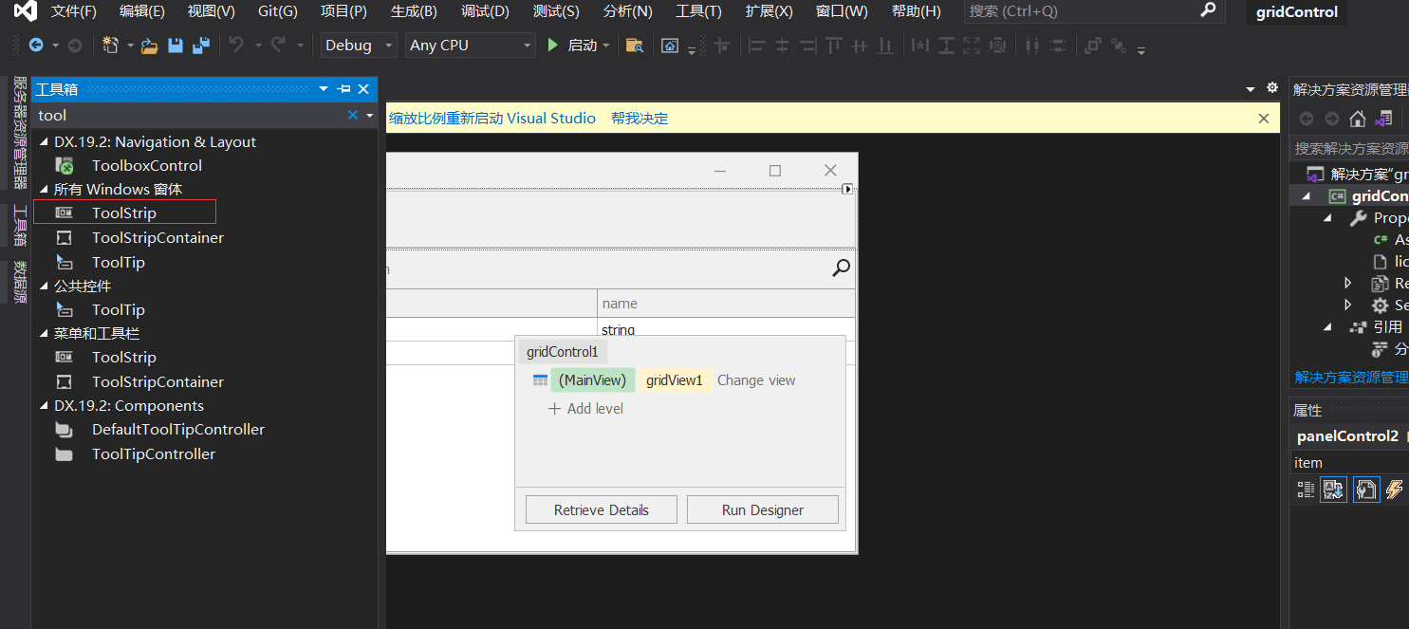Dismiss the yellow notification bar
Image resolution: width=1409 pixels, height=629 pixels.
pos(1263,119)
